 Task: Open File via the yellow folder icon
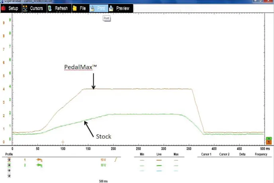point(74,8)
